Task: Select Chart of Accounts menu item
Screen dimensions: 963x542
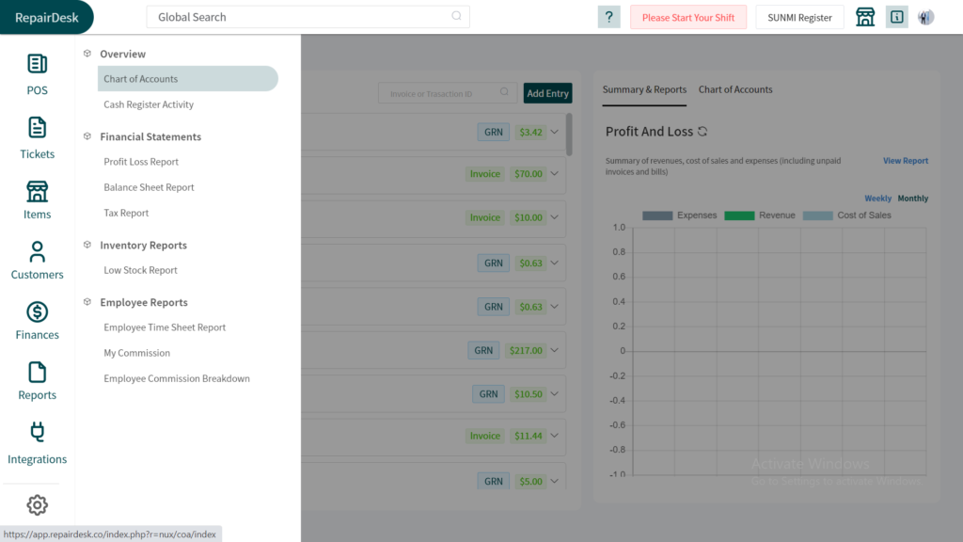Action: [188, 79]
